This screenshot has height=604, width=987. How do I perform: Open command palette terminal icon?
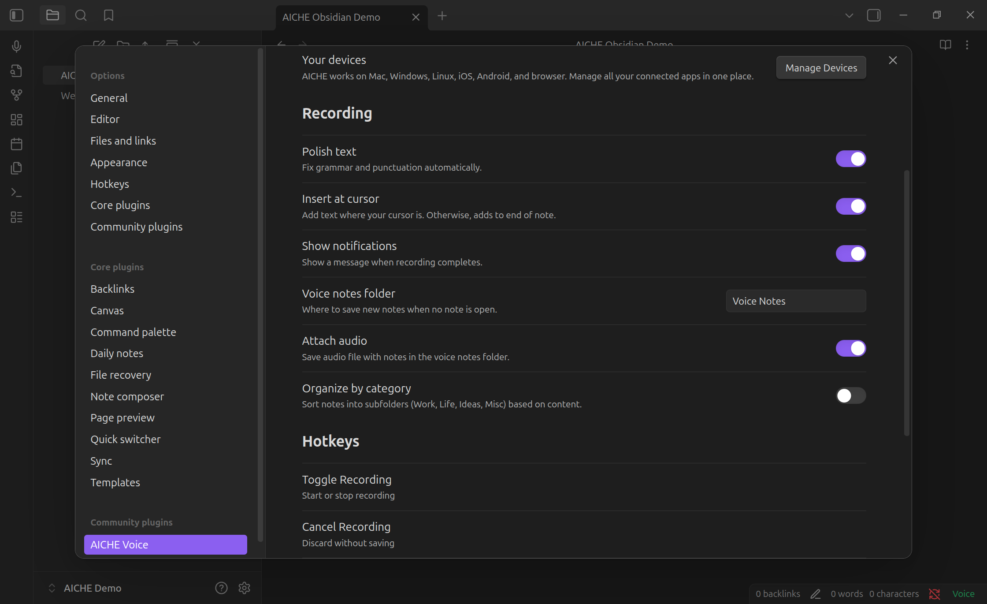pos(16,192)
